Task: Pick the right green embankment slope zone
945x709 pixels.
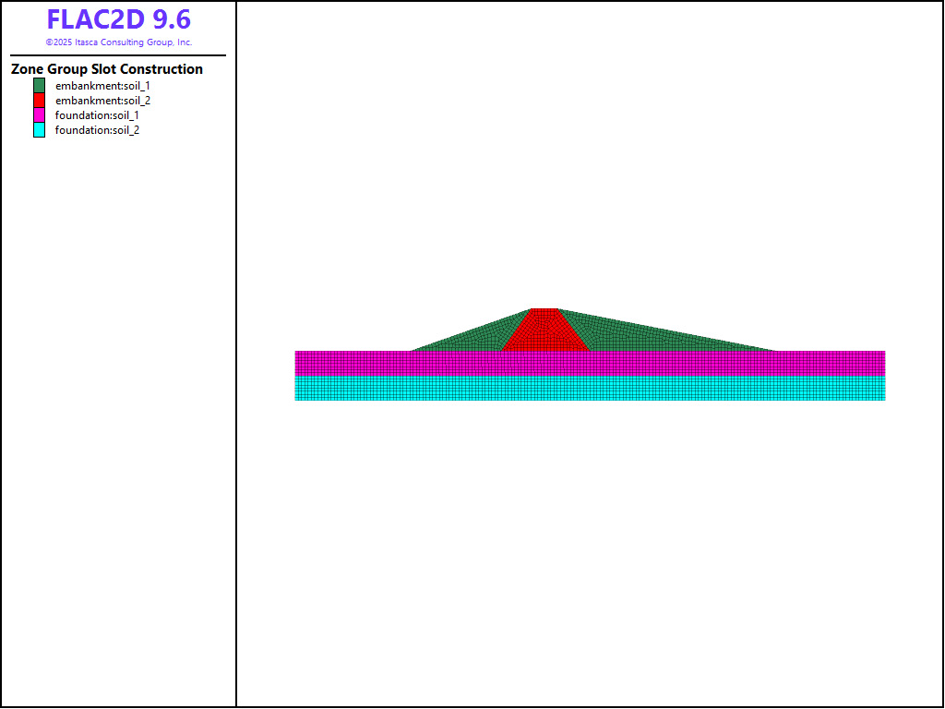Action: tap(646, 336)
